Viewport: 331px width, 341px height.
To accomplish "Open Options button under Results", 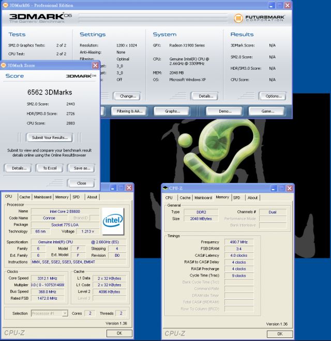I will coord(274,96).
